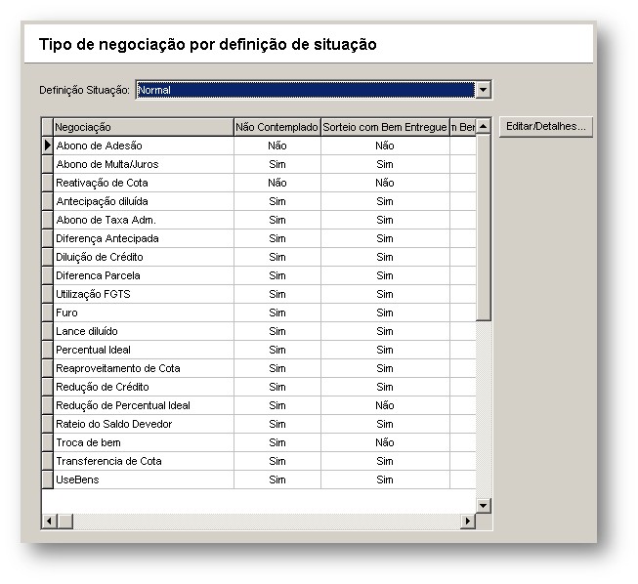Select the Reaproveitamento de Cota row
Image resolution: width=638 pixels, height=584 pixels.
[259, 368]
